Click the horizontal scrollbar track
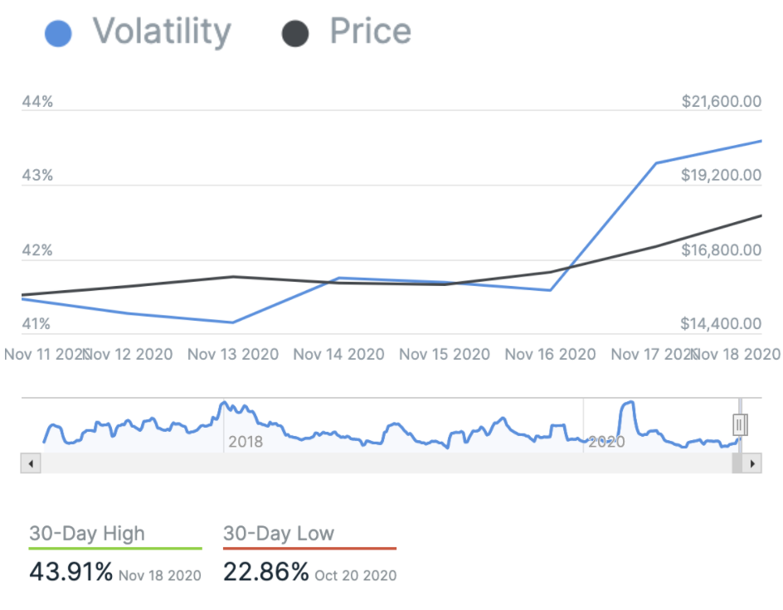Screen dimensions: 783x610 click(382, 463)
